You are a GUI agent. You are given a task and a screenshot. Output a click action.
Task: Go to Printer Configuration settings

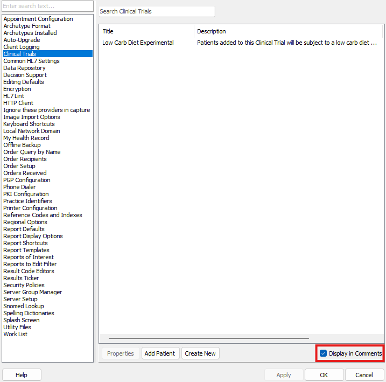click(x=30, y=208)
